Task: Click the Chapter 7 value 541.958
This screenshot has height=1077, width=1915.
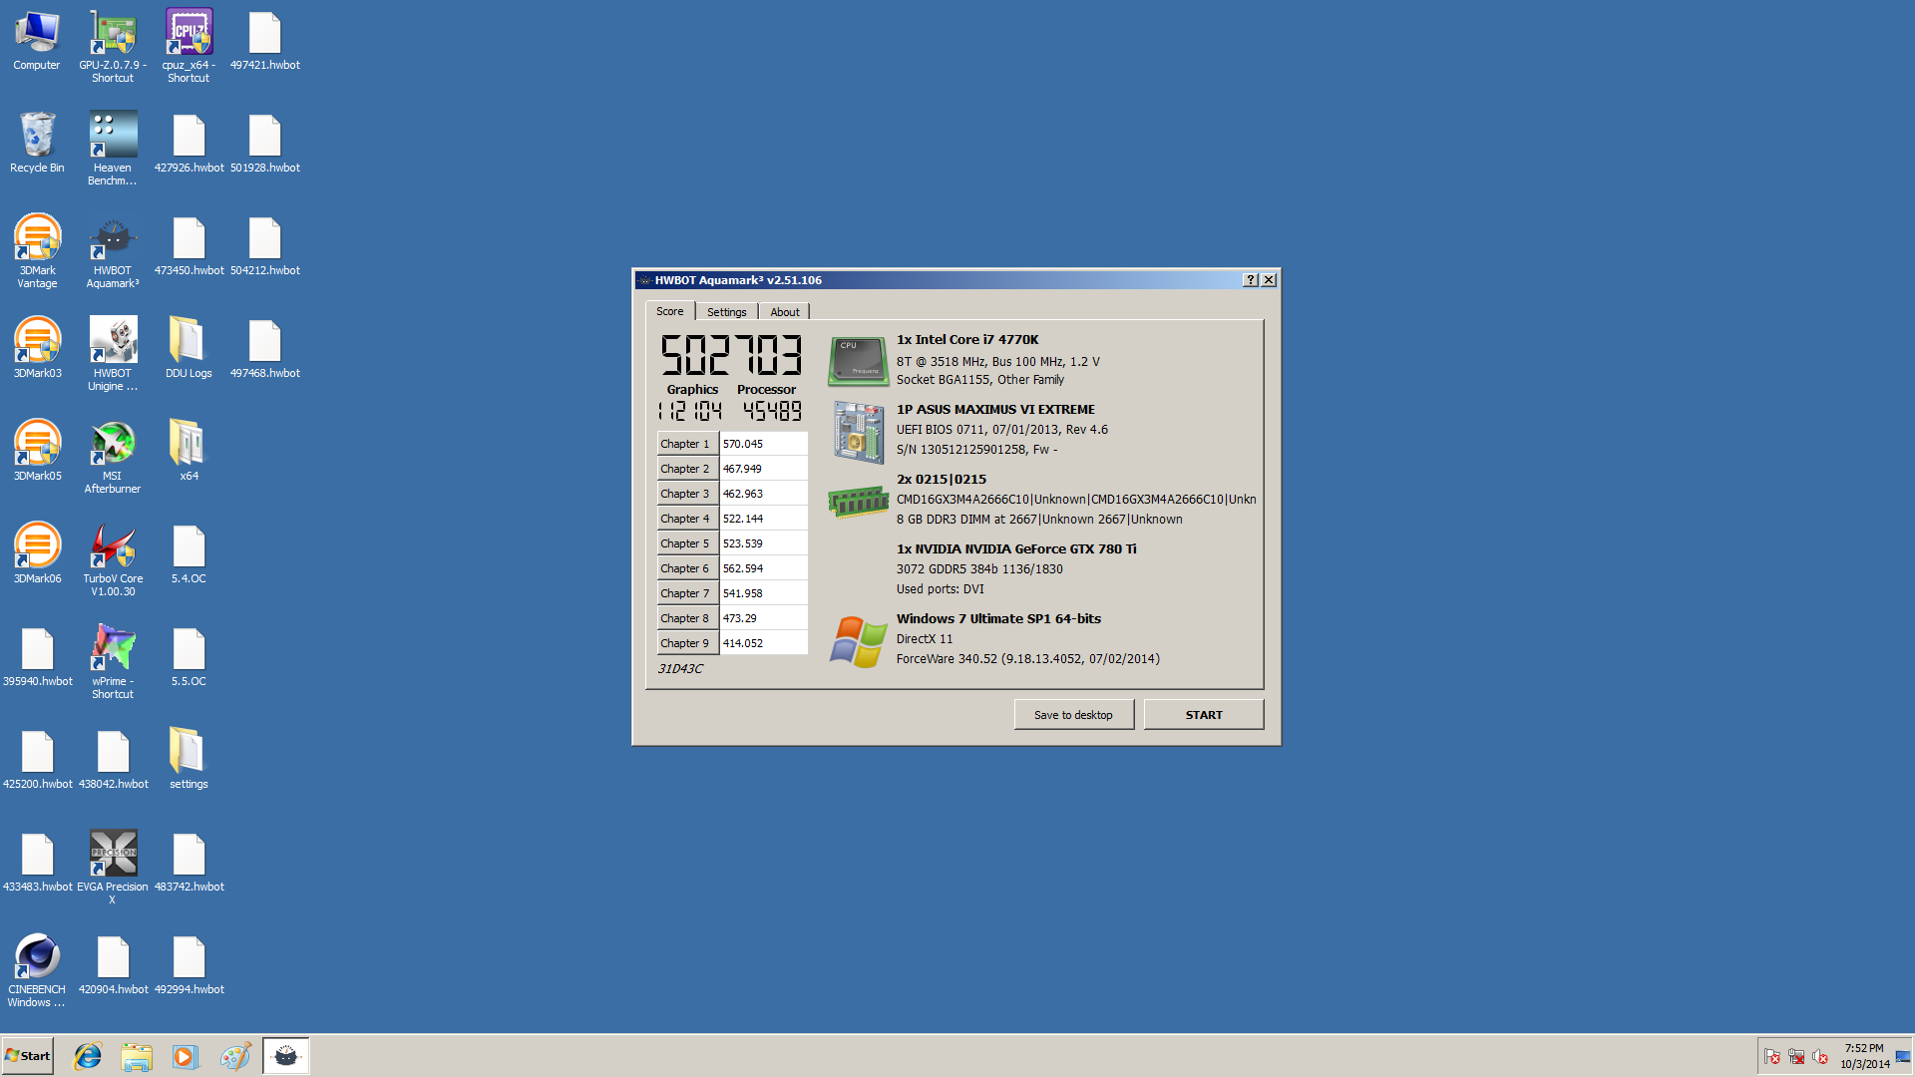Action: point(763,593)
